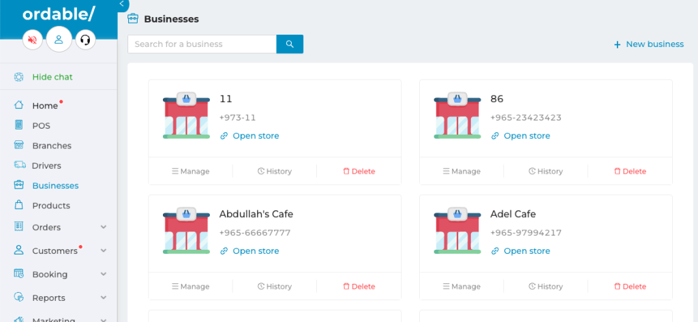This screenshot has height=322, width=698.
Task: Click the phone number +965-66667777
Action: 255,233
